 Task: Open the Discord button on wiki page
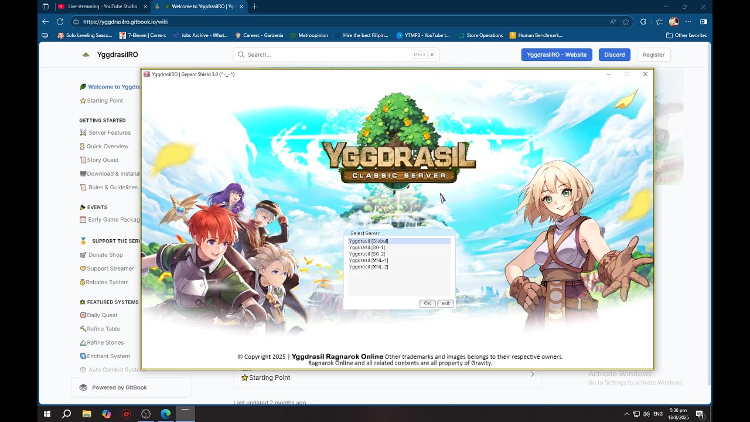(615, 55)
